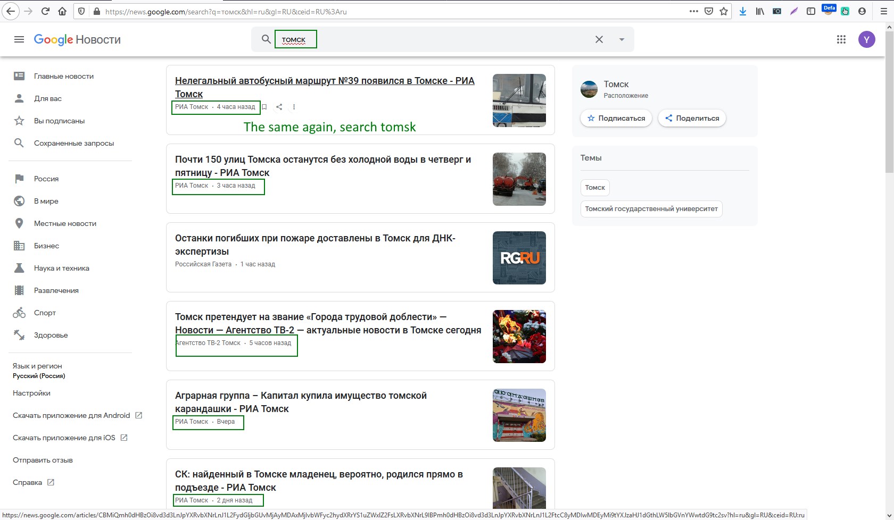Open the Firefox downloads arrow icon
This screenshot has width=894, height=520.
tap(743, 11)
